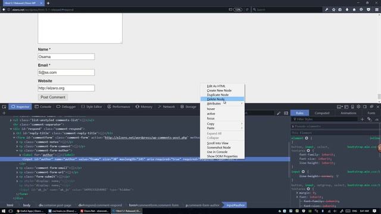Click the Filter Styles input
This screenshot has height=214, width=381.
tap(324, 119)
